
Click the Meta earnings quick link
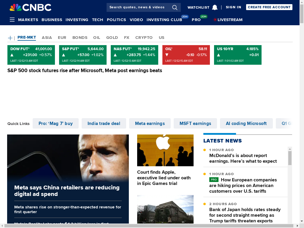150,123
